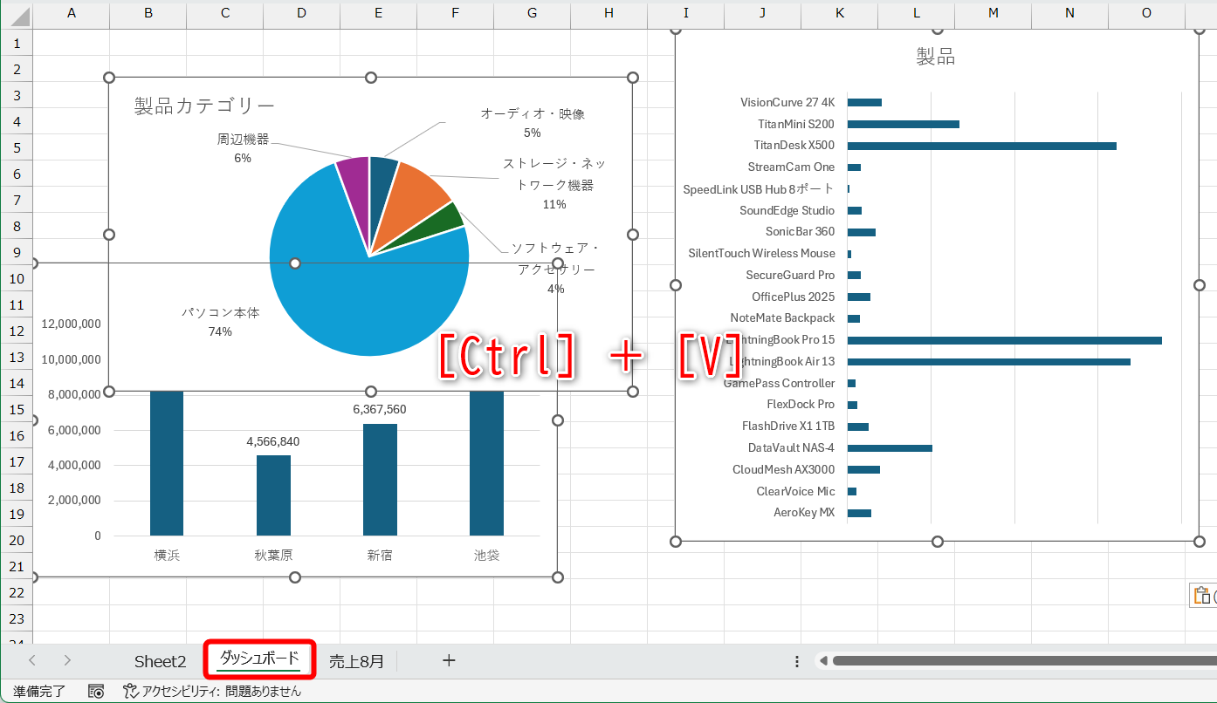Click the SpeedLink USB Hub 8ポート label

tap(759, 188)
